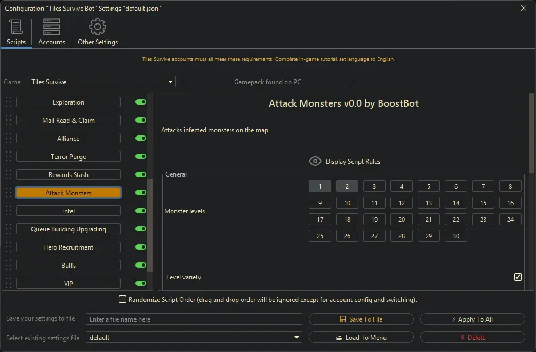Click the drag handle beside Terror Purge

[x=9, y=157]
